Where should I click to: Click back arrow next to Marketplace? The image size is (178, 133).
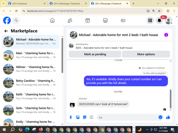6,31
